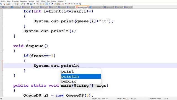Viewport: 177px width, 100px height.
Task: Collapse the main method fold marker
Action: pos(2,91)
